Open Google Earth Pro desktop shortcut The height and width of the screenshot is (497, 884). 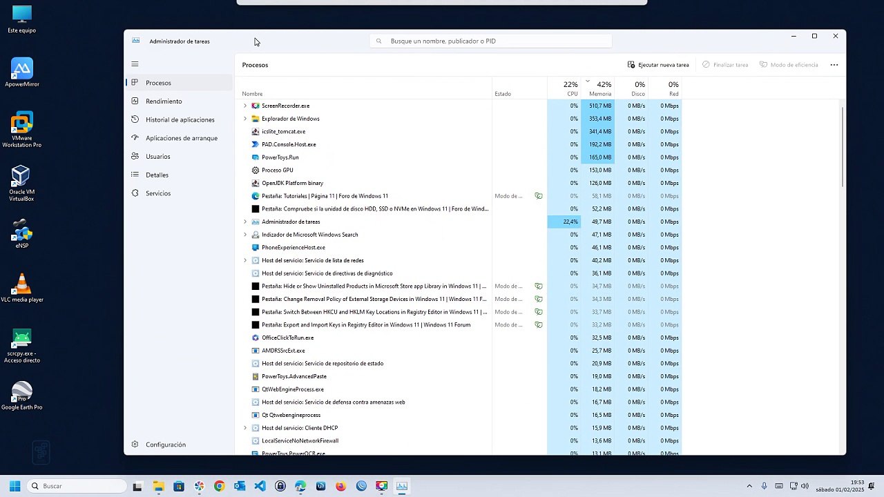[x=22, y=396]
